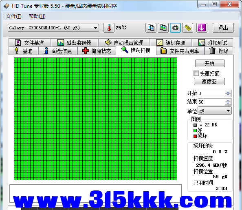Viewport: 242px width, 210px height.
Task: Switch to 磁盘监视器 tab
Action: click(x=75, y=43)
